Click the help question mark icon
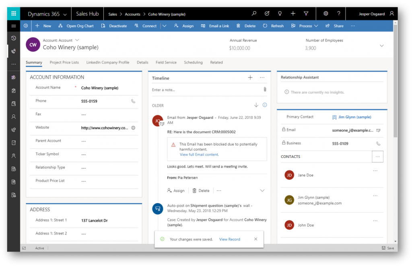 [x=338, y=14]
